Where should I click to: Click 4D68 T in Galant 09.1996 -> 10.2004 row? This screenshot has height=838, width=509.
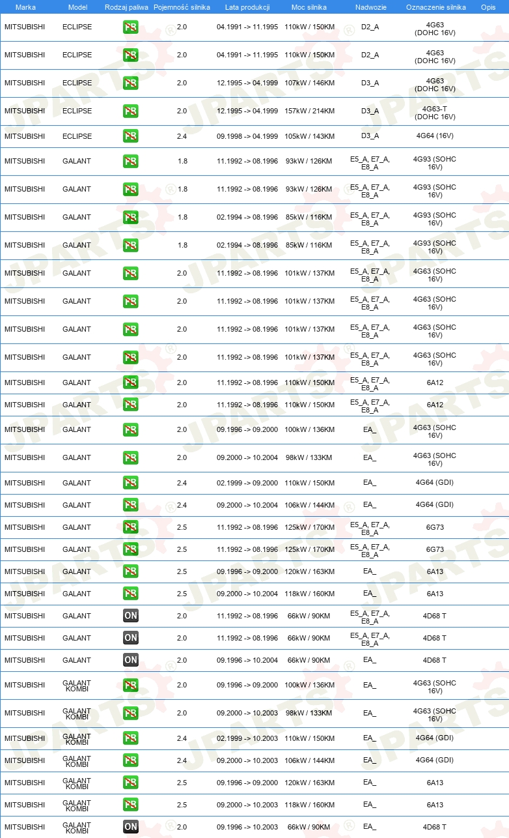coord(435,660)
